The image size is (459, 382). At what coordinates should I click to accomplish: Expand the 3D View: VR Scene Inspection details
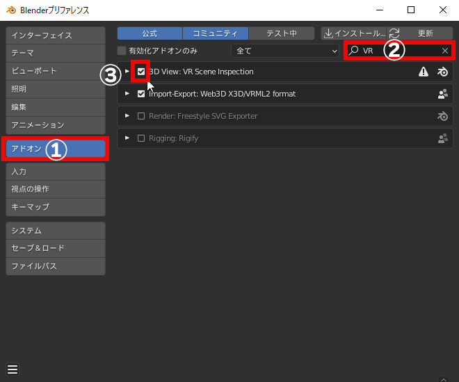coord(127,72)
